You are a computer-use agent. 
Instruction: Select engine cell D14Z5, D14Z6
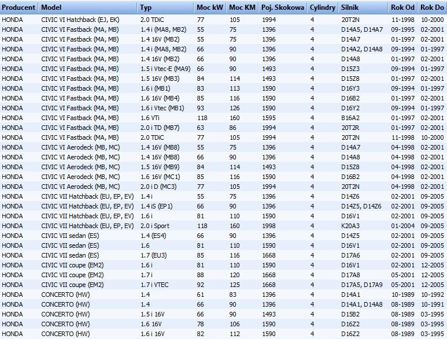pos(361,206)
